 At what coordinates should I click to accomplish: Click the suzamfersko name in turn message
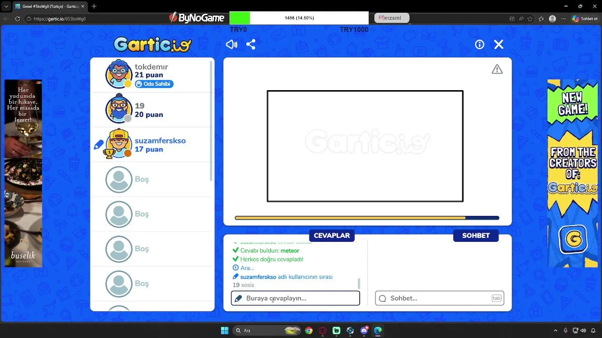(258, 277)
